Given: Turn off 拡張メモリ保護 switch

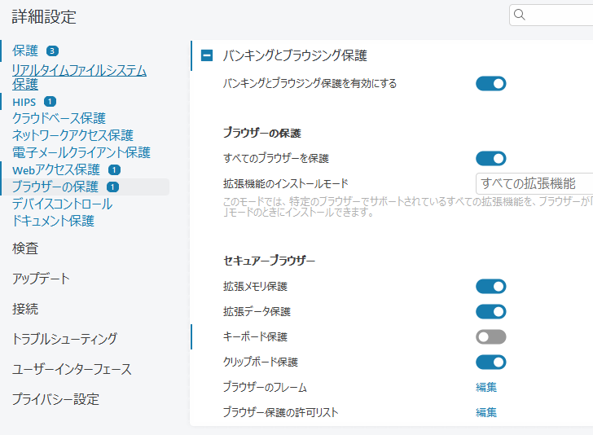Looking at the screenshot, I should click(490, 286).
